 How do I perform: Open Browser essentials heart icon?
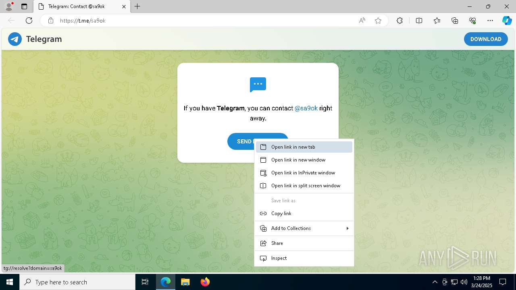pos(472,21)
